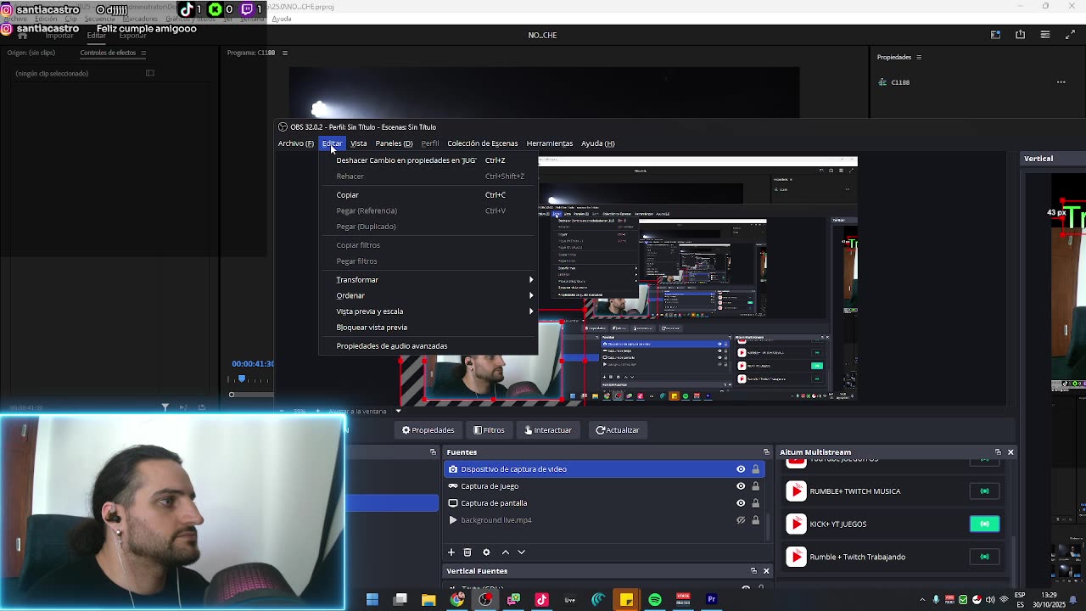Open Propiedades de audio avanzadas
Screen dimensions: 1086x611
tap(428, 346)
